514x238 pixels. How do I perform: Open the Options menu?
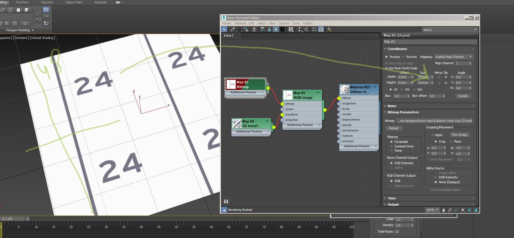click(284, 23)
